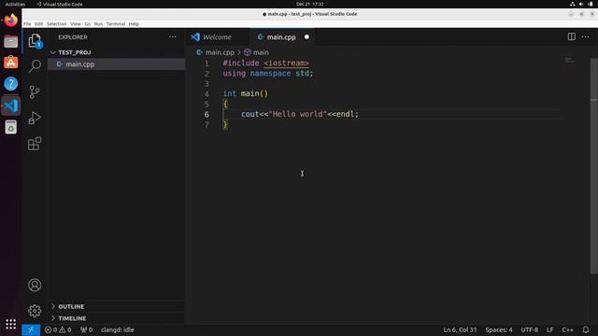Open Explorer Views and More Actions ellipsis

pos(172,37)
